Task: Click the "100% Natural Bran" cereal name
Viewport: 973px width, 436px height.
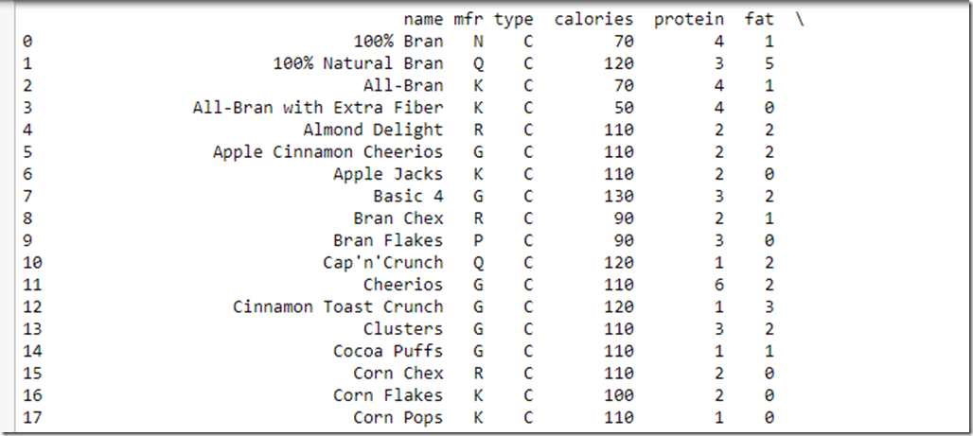Action: click(358, 63)
